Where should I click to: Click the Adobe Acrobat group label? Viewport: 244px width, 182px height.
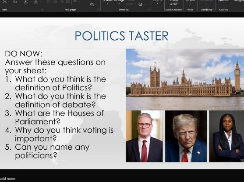(x=173, y=10)
